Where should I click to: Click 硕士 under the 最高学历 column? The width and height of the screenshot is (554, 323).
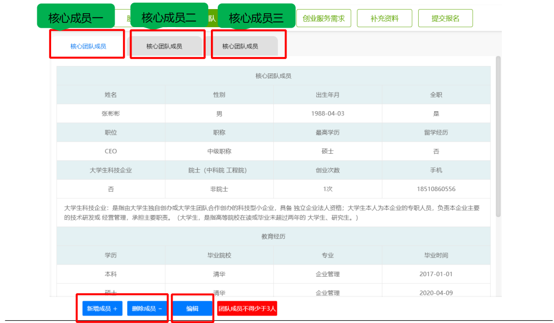[x=328, y=152]
